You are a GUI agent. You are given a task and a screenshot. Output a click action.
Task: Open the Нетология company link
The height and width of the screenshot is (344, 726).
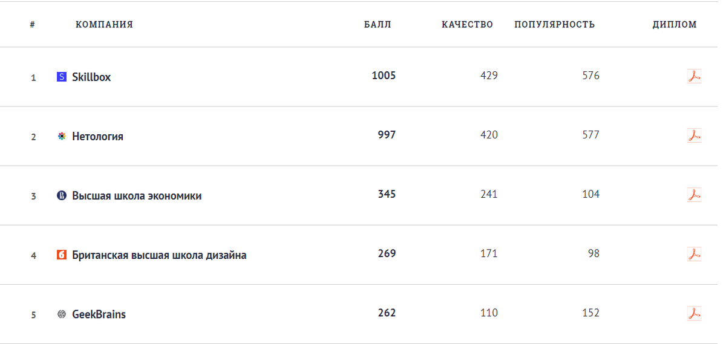click(x=97, y=136)
